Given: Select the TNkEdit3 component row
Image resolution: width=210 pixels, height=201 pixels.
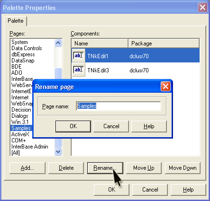Looking at the screenshot, I should [x=136, y=70].
